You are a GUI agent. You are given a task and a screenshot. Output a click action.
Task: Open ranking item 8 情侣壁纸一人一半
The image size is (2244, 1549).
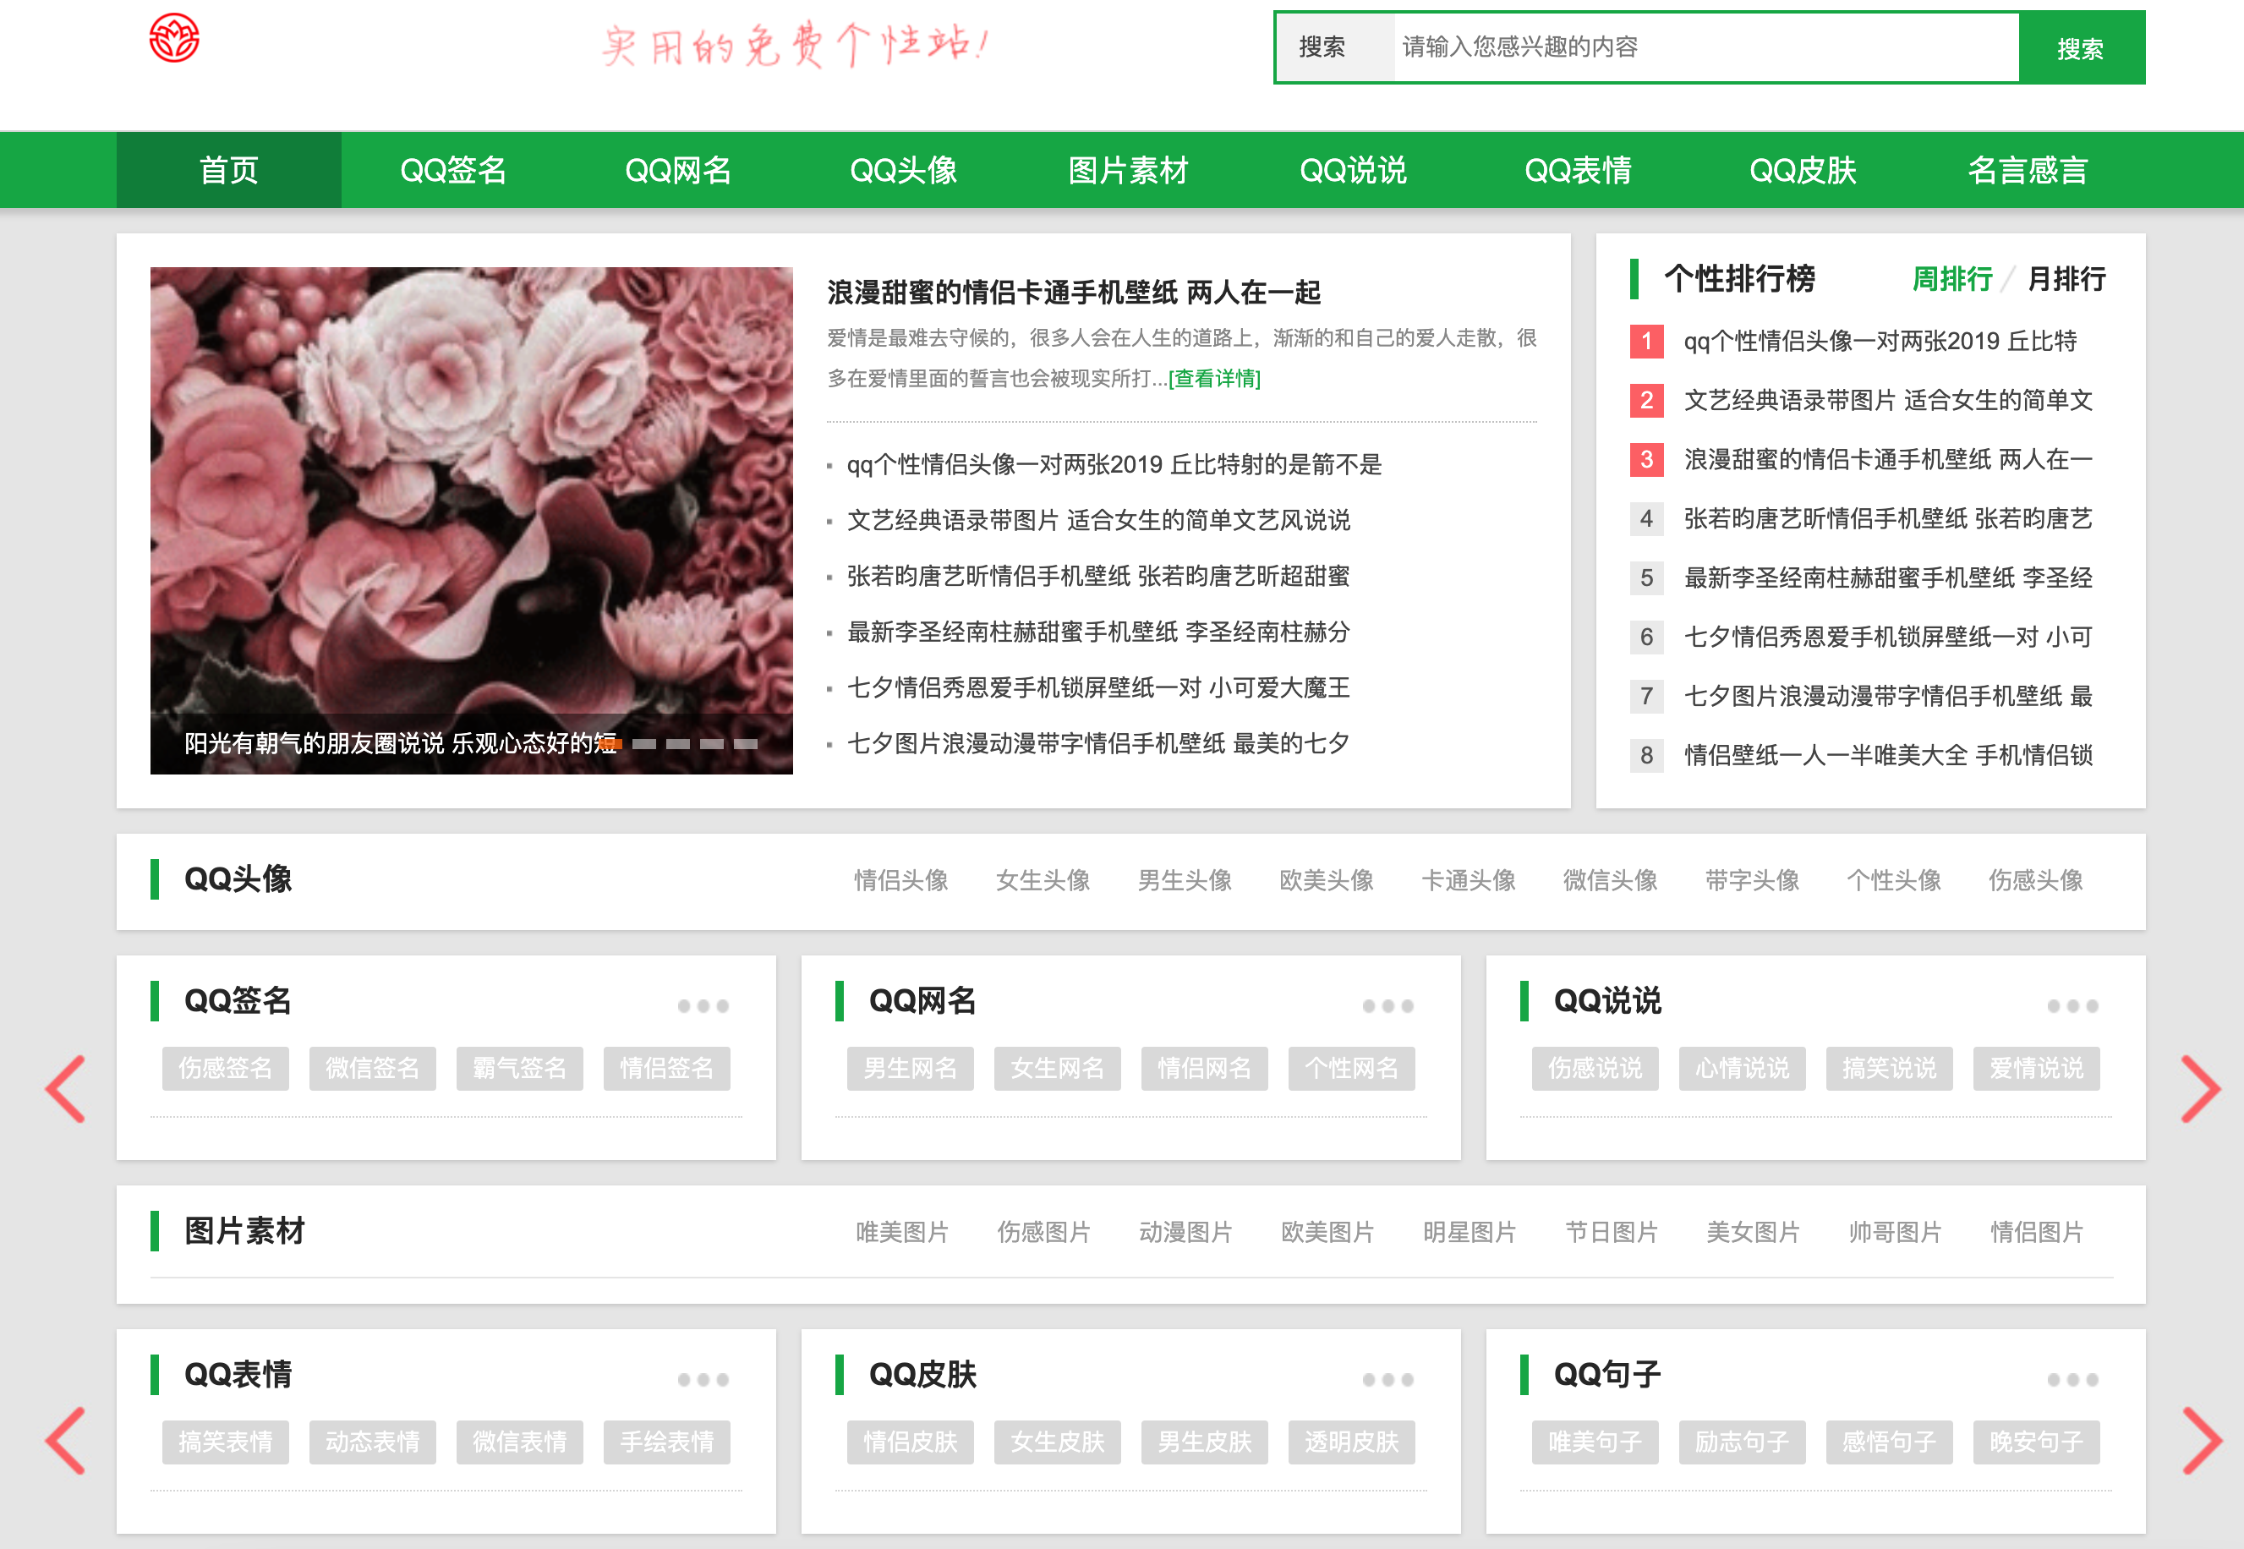coord(1888,755)
